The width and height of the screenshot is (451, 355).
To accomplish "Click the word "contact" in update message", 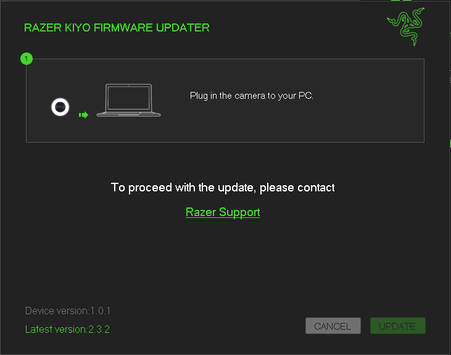I will [316, 188].
